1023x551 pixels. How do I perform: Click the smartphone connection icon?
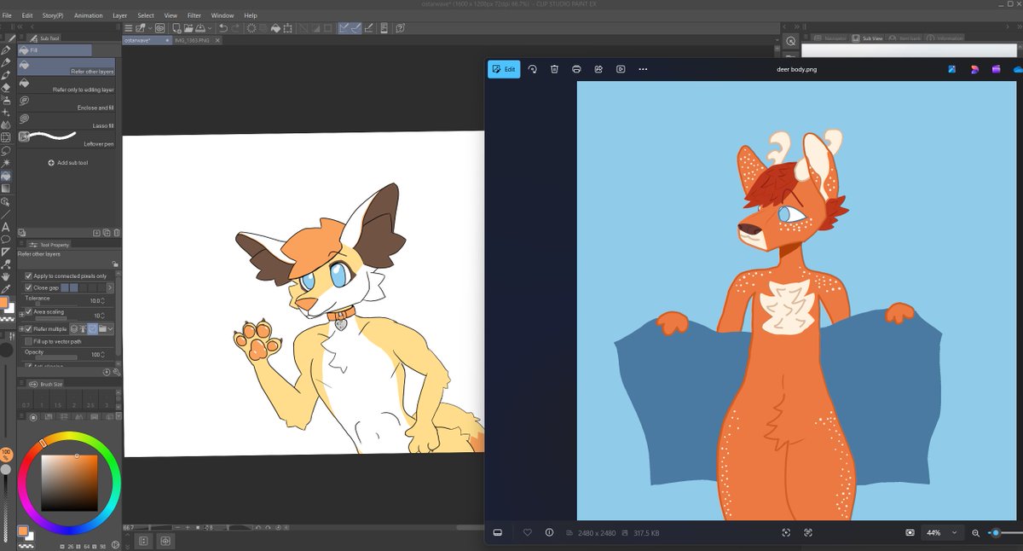coord(384,27)
